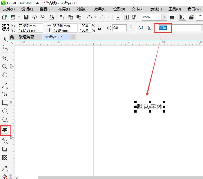Toggle guidelines display
Image resolution: width=203 pixels, height=179 pixels.
[x=200, y=17]
